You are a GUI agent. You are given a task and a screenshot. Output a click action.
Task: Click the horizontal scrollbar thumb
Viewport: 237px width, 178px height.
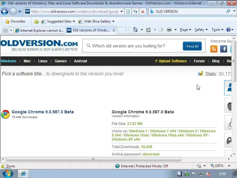(93, 159)
